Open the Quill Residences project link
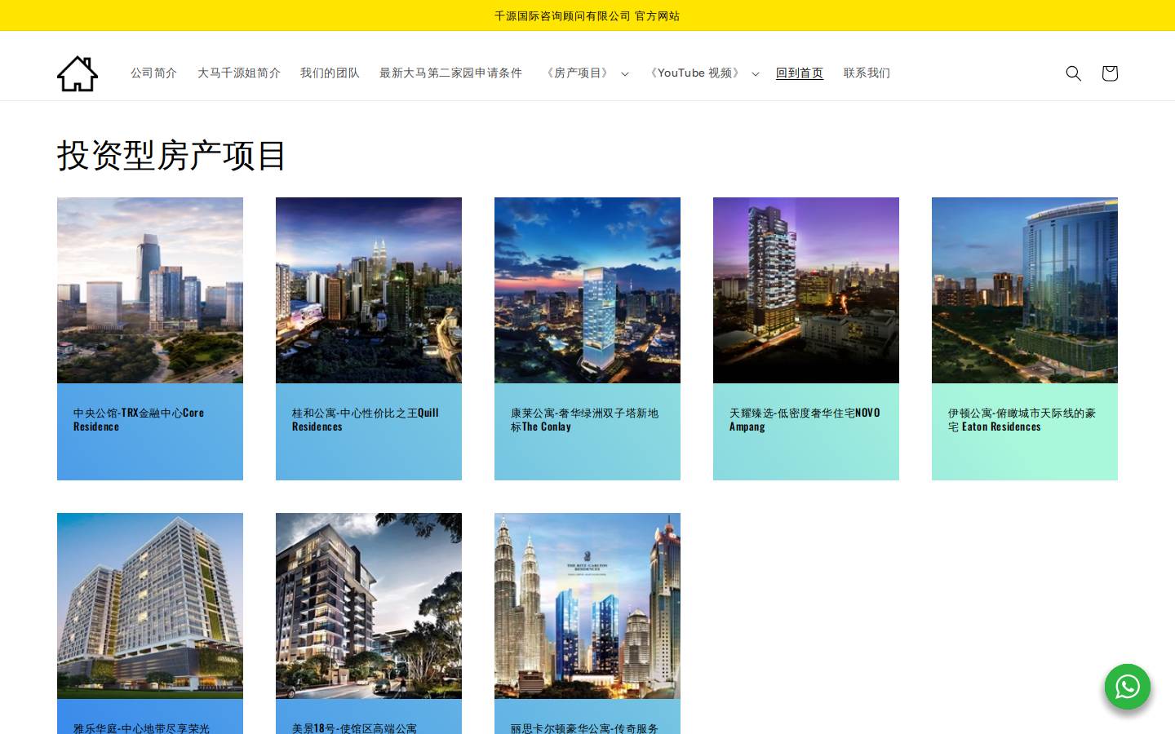The image size is (1175, 734). [366, 419]
